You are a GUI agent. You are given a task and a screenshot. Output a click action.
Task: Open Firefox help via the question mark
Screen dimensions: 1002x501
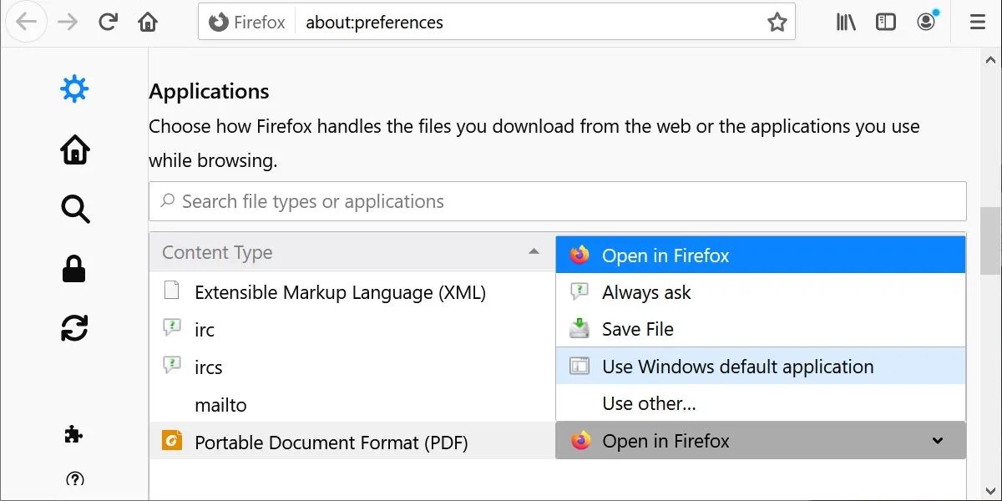click(x=75, y=480)
